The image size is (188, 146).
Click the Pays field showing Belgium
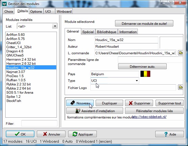115,74
